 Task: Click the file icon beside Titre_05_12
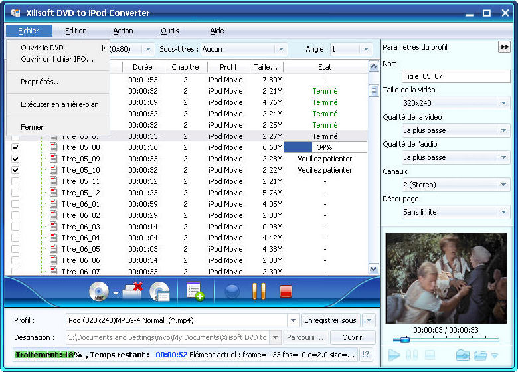coord(53,192)
